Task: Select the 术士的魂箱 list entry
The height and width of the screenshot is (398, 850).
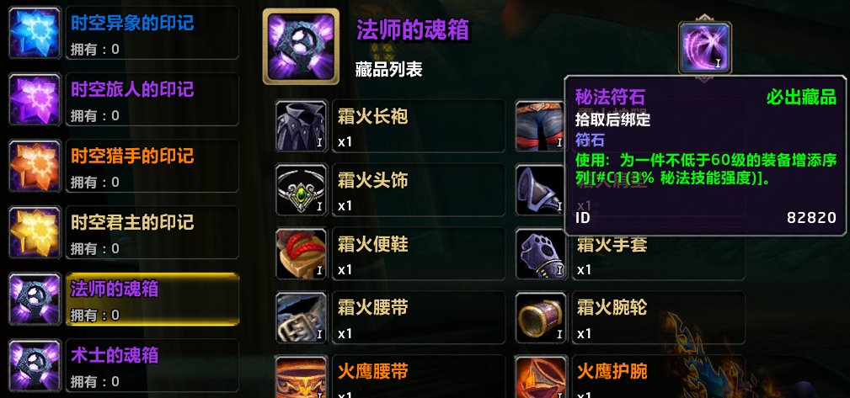Action: 152,365
